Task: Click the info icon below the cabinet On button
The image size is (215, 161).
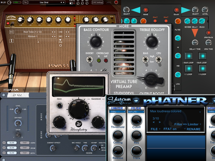Action: (x=11, y=41)
